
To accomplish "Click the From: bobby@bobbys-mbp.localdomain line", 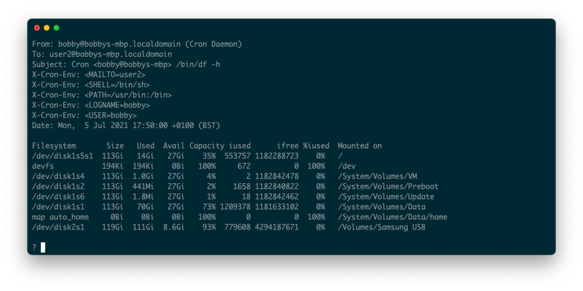I will [x=137, y=44].
